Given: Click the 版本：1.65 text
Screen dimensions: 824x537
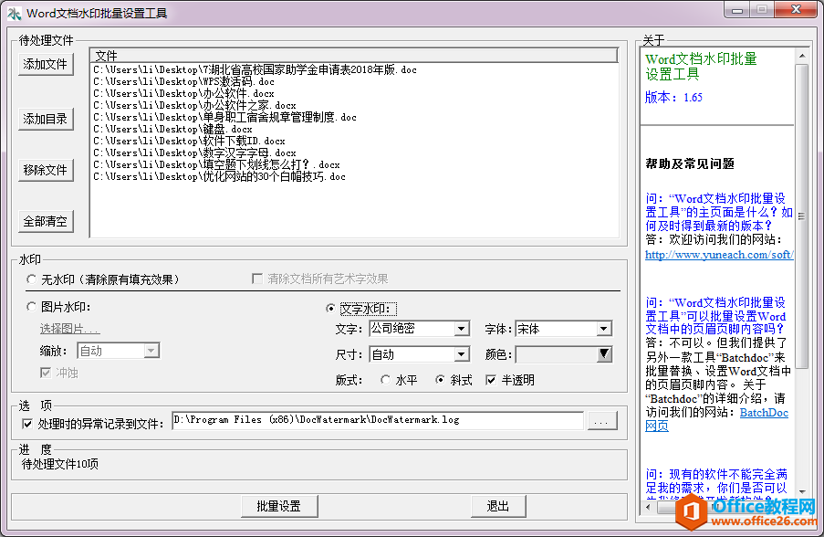Looking at the screenshot, I should (673, 98).
